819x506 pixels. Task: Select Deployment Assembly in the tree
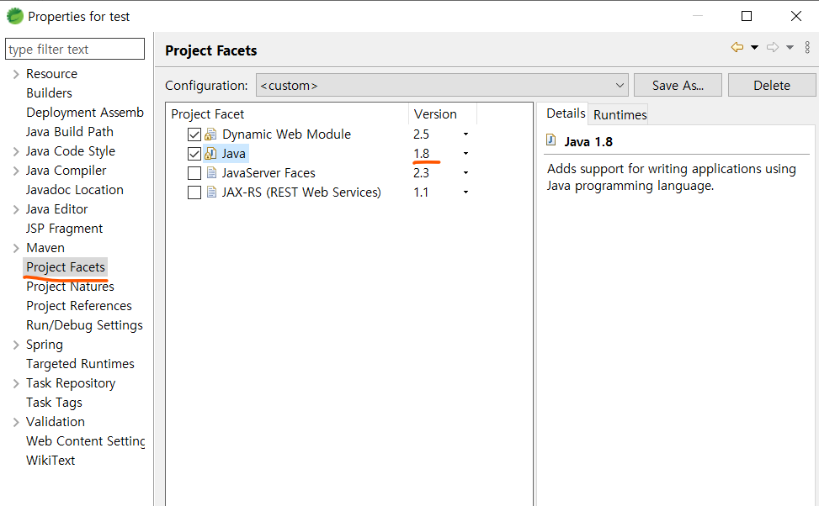85,112
